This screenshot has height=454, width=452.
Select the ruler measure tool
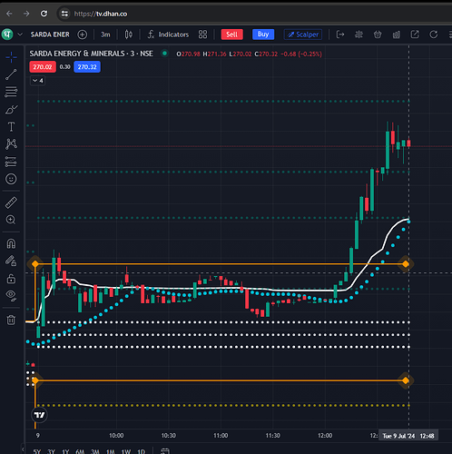pos(11,202)
